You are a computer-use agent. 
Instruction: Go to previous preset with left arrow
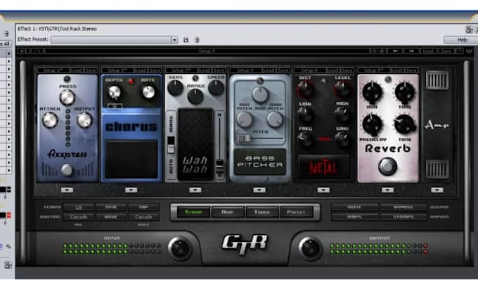[x=395, y=51]
